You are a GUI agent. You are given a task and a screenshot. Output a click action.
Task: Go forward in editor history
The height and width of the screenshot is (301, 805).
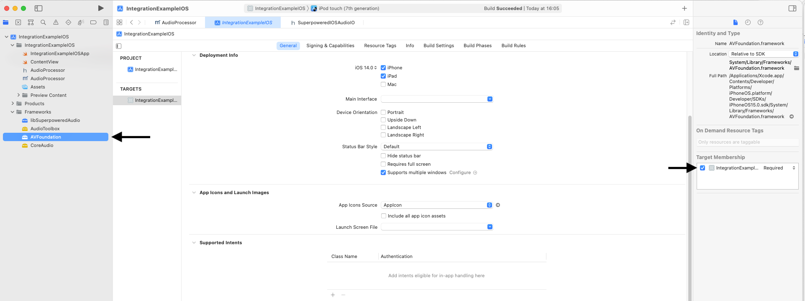139,23
